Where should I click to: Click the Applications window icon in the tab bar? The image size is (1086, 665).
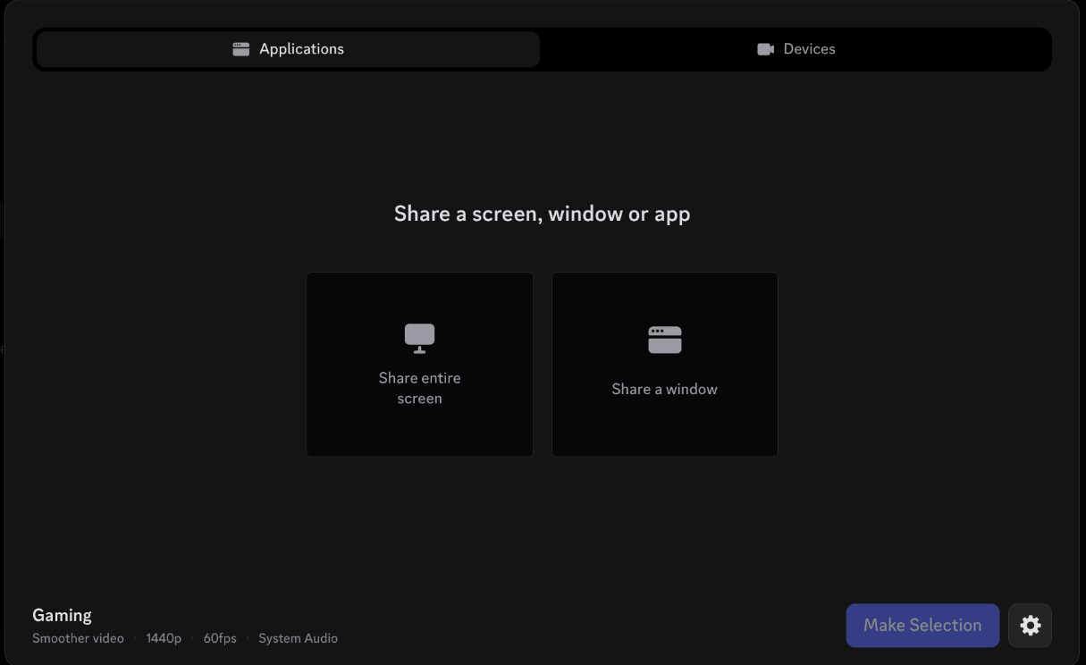point(240,48)
